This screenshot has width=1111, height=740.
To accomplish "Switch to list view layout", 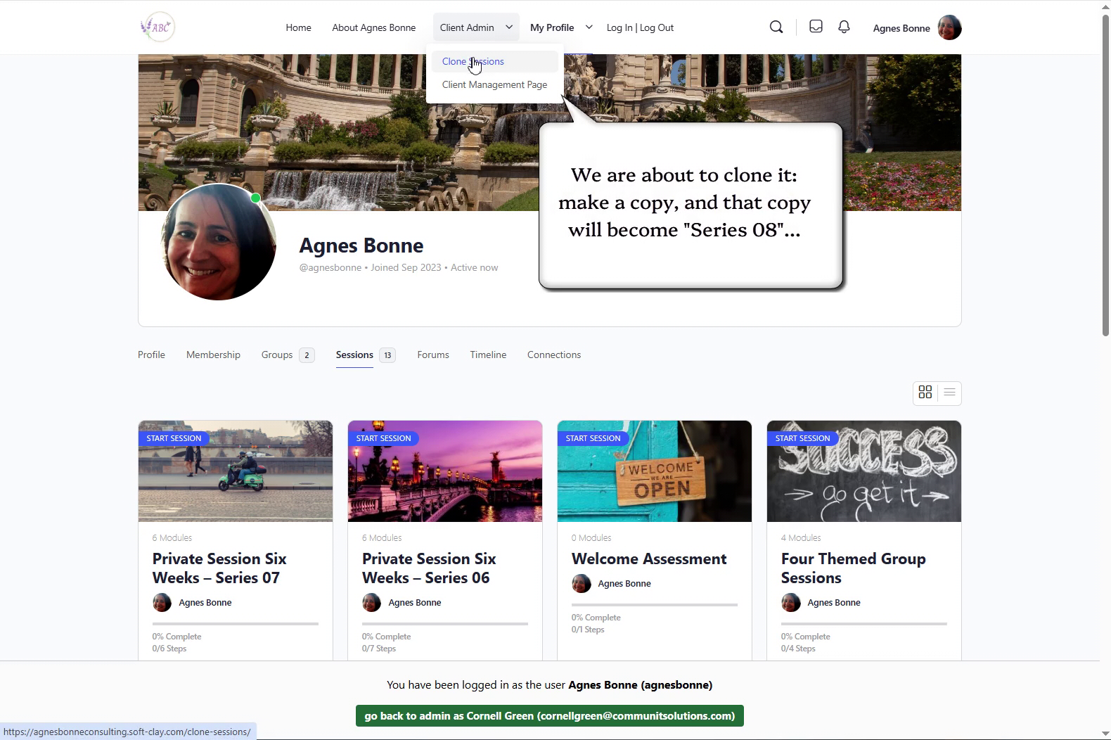I will tap(949, 393).
